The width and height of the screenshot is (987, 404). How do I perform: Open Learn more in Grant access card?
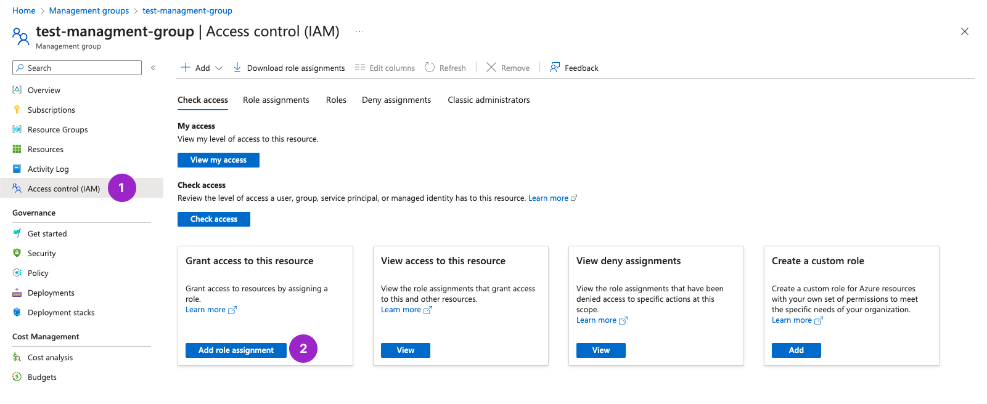211,310
